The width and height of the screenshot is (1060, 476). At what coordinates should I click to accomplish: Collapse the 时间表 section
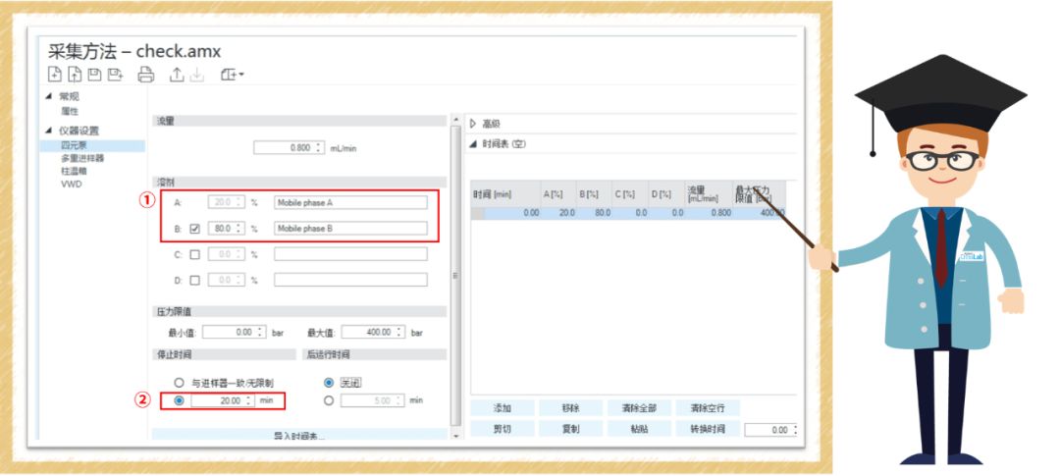tap(473, 144)
